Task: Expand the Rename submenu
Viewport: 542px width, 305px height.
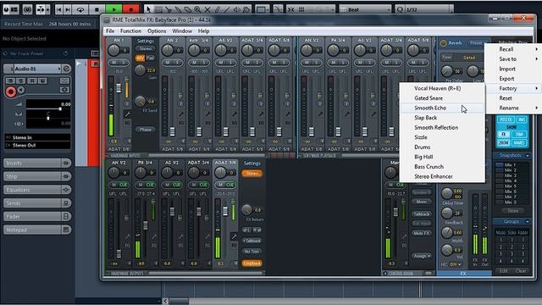Action: coord(513,108)
